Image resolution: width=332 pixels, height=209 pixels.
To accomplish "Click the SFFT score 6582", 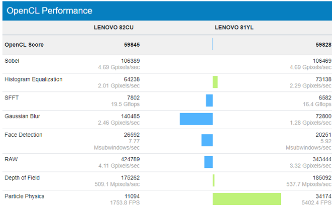I will pos(325,98).
